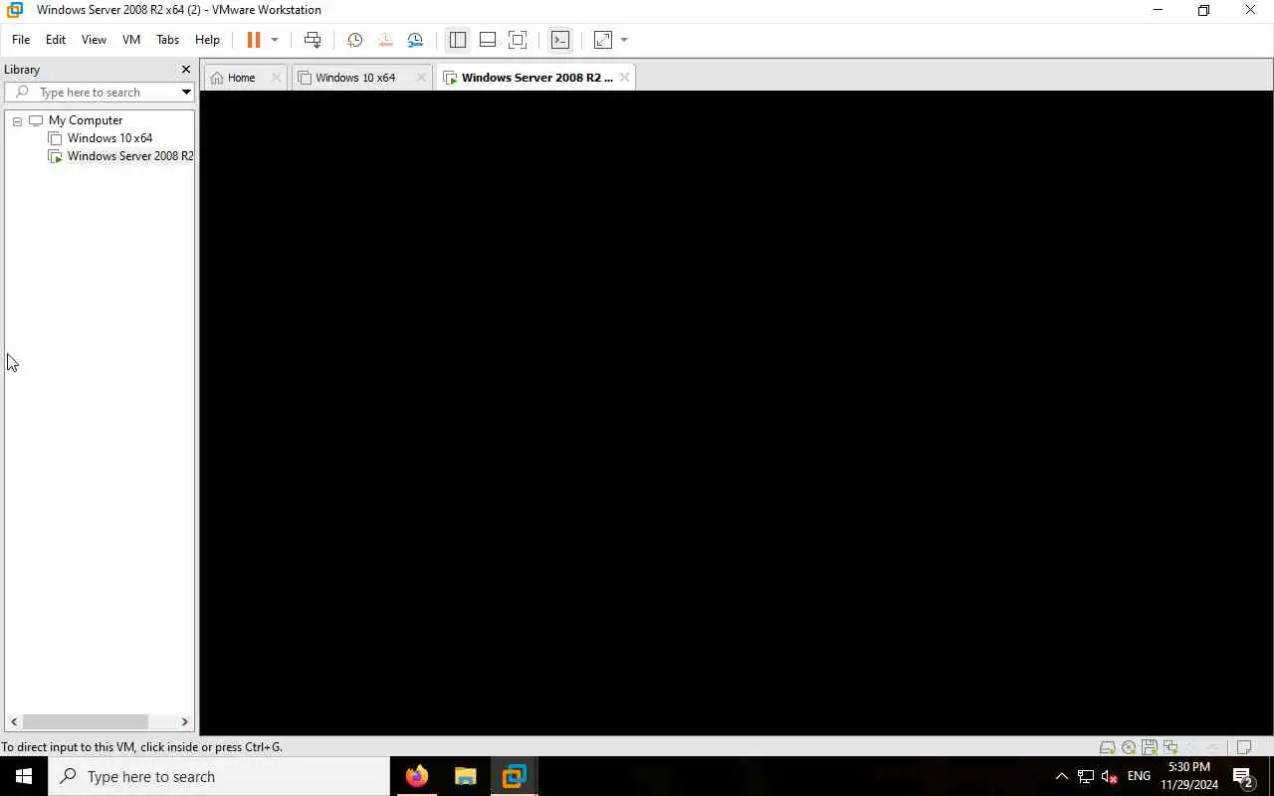Toggle full screen mode
The height and width of the screenshot is (796, 1274).
click(518, 40)
